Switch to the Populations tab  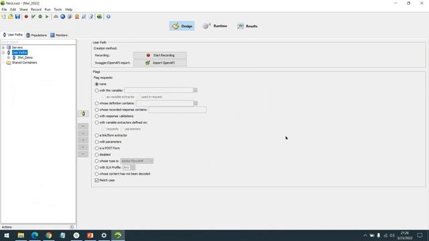click(x=36, y=35)
